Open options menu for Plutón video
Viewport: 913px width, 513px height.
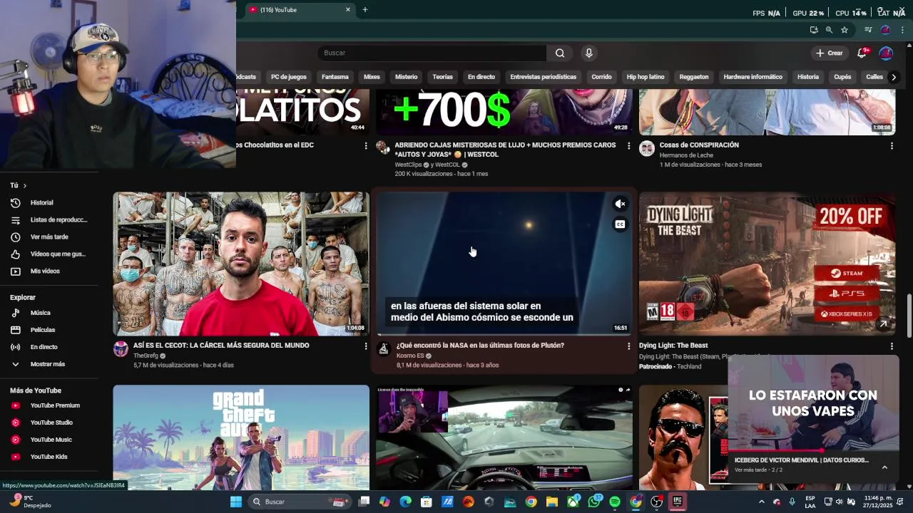628,346
